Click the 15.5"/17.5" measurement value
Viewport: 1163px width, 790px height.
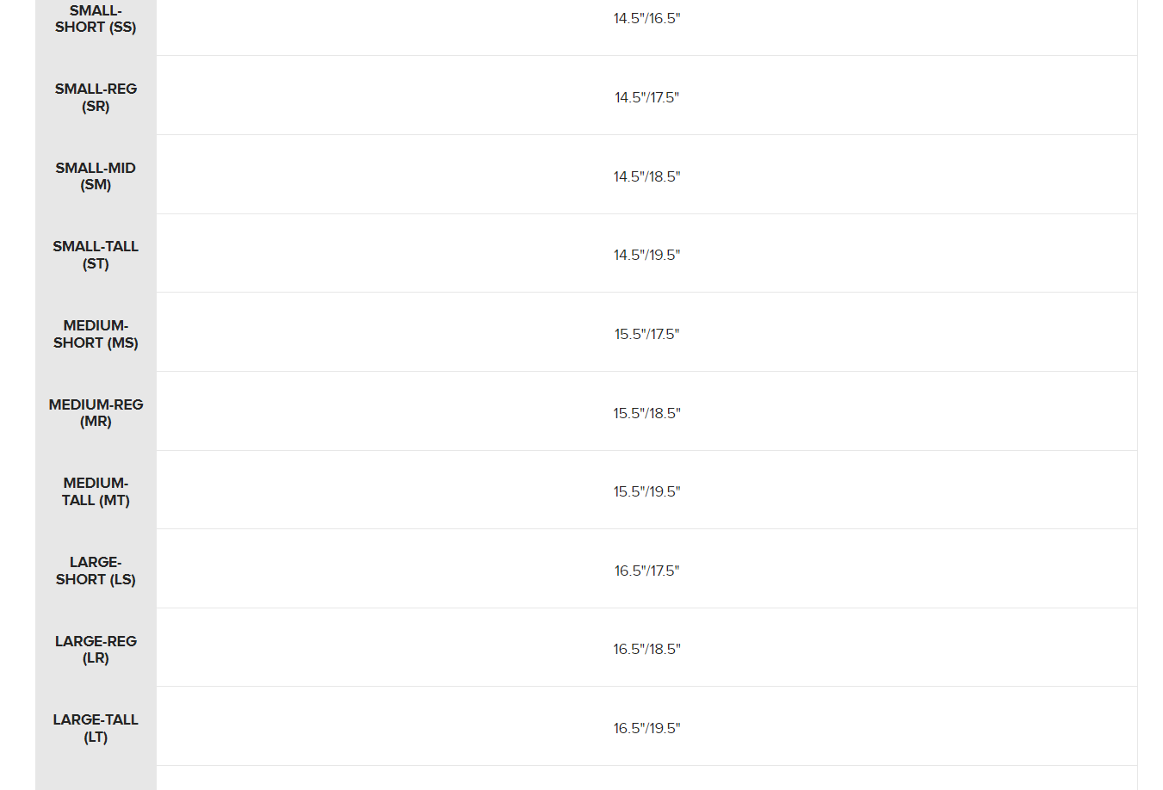click(646, 334)
